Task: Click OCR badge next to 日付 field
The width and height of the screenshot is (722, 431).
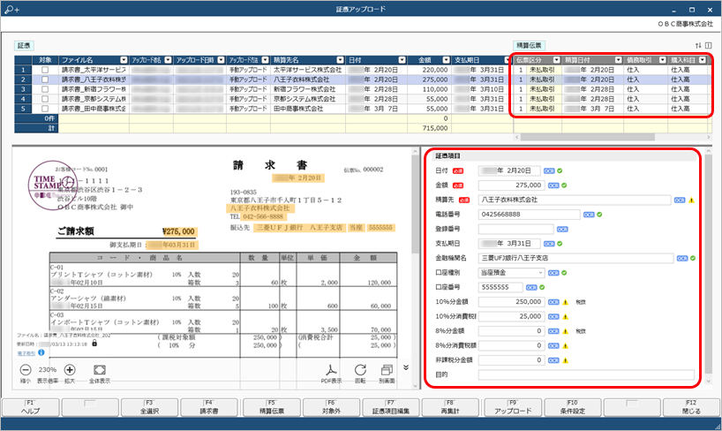Action: [x=549, y=171]
